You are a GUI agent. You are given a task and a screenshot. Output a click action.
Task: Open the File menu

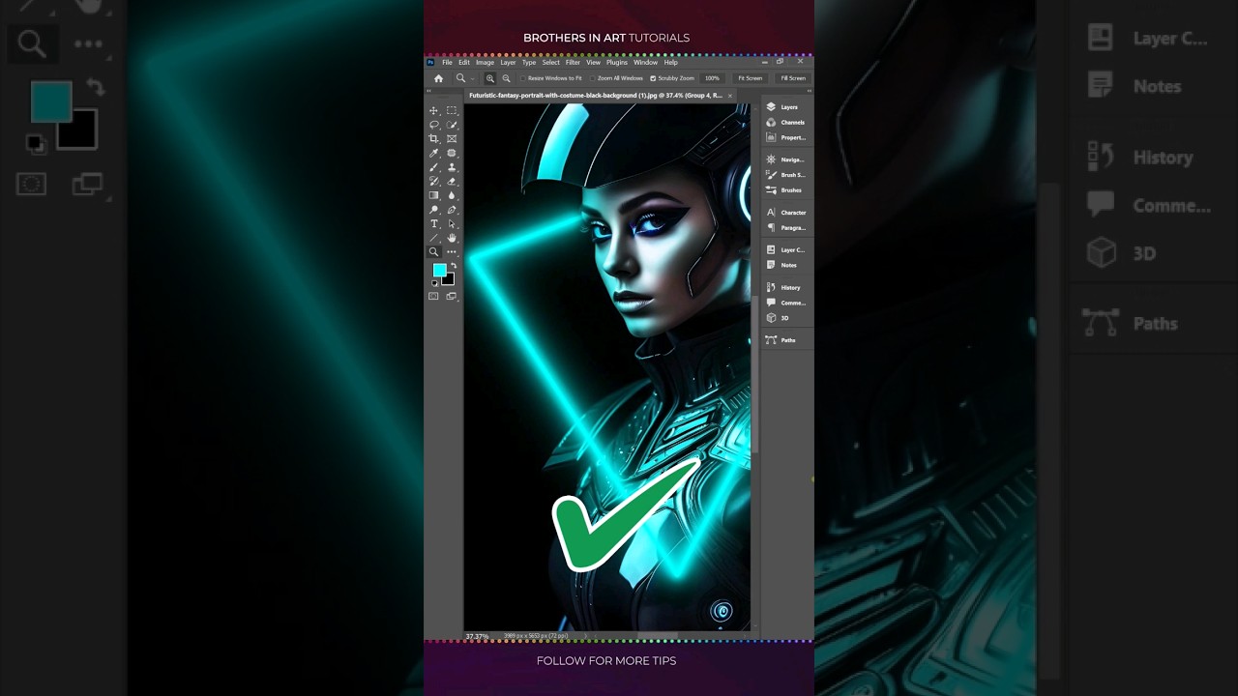448,62
